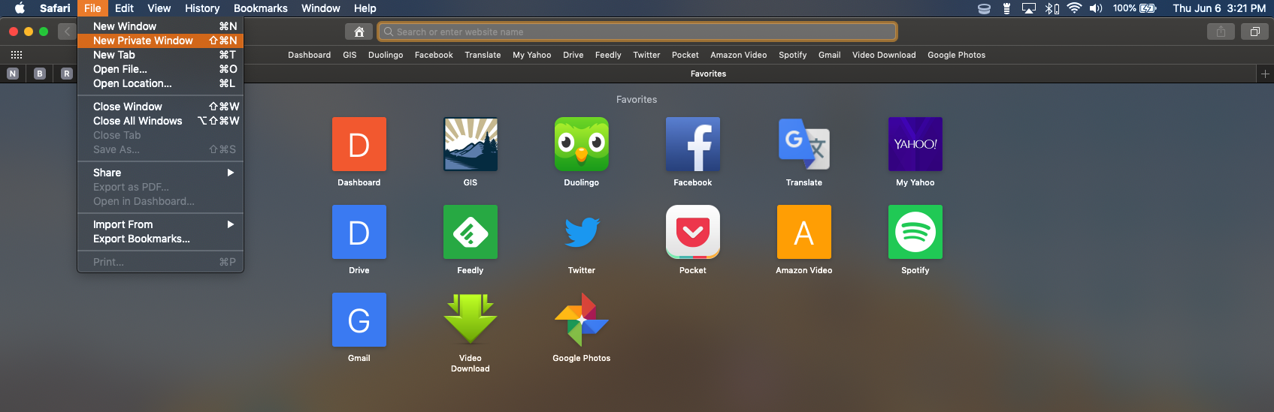Open the Pocket favorite icon
This screenshot has height=412, width=1274.
[x=693, y=232]
